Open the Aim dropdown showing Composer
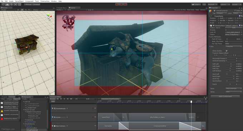Viewport: 243px width, 131px height. 234,46
